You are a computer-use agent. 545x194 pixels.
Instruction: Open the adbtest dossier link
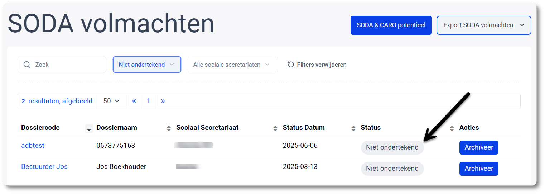coord(33,146)
